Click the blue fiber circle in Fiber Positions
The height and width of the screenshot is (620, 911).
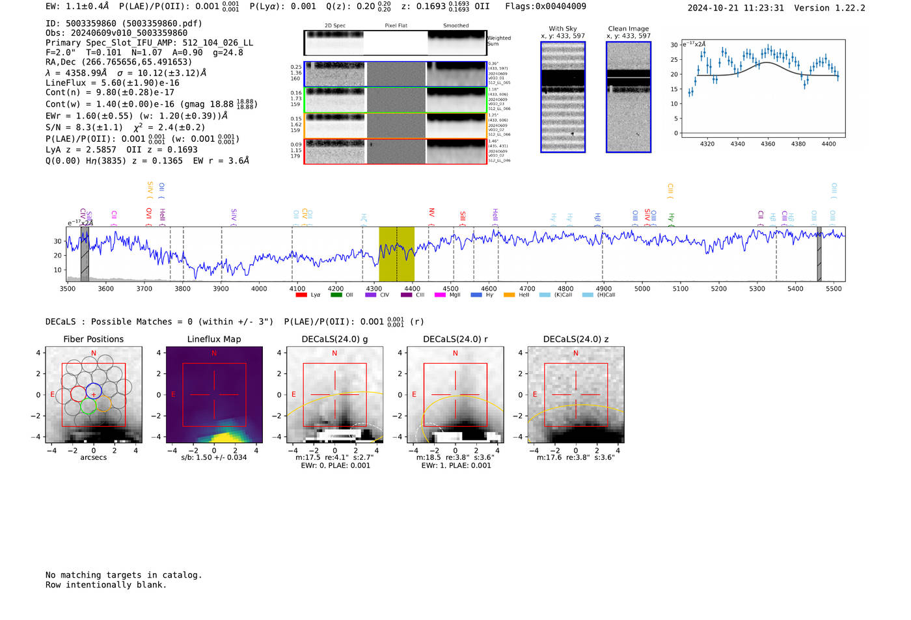click(x=94, y=392)
